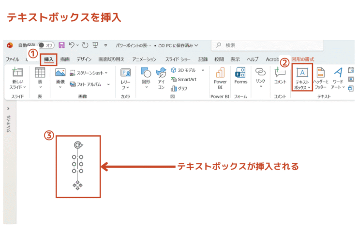The height and width of the screenshot is (244, 358).
Task: Click the フォト アルバム button
Action: pyautogui.click(x=86, y=84)
